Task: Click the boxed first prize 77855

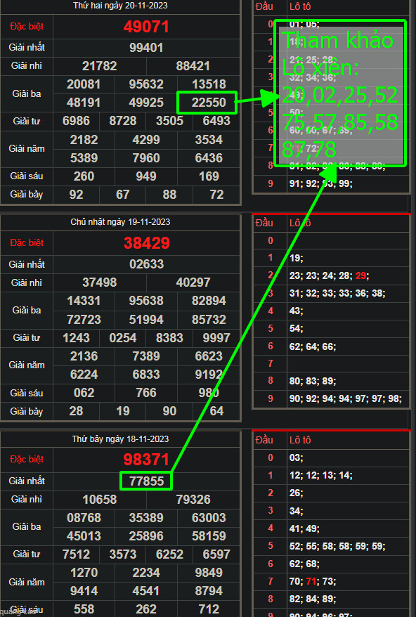Action: click(146, 481)
